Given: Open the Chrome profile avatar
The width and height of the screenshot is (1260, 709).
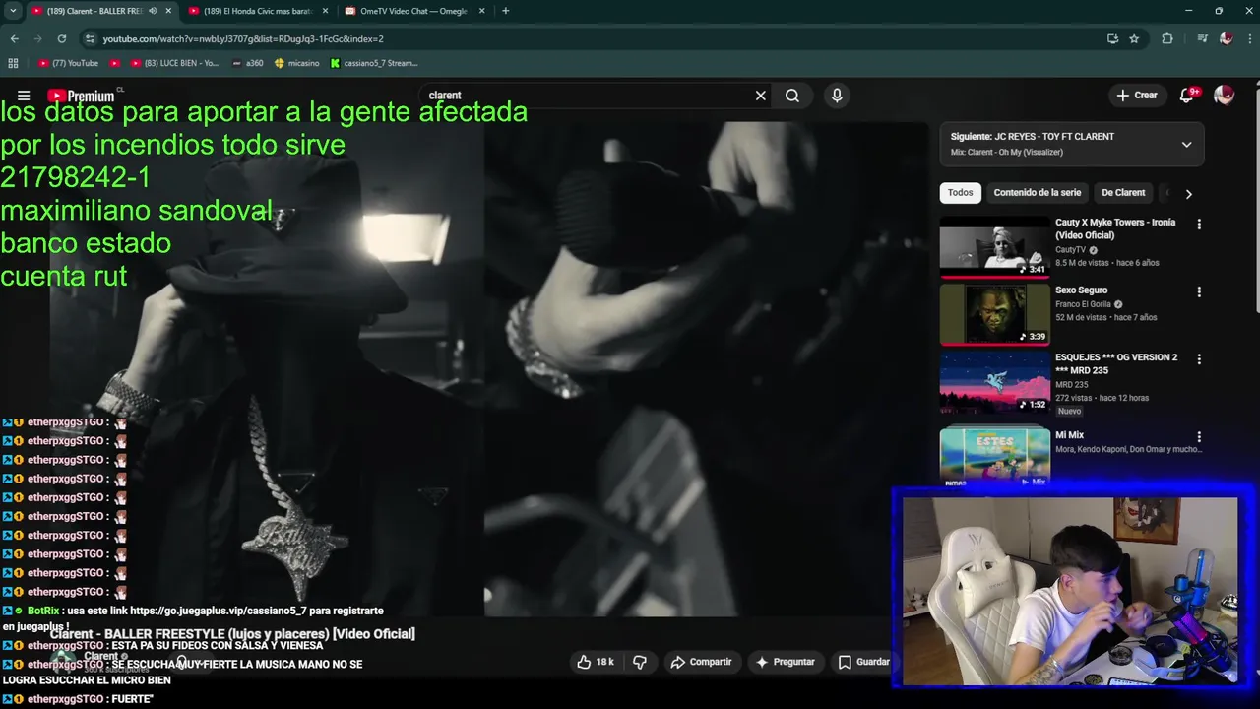Looking at the screenshot, I should 1226,38.
